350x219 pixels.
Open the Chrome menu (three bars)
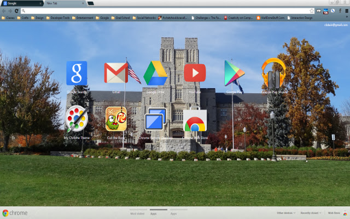tap(347, 11)
